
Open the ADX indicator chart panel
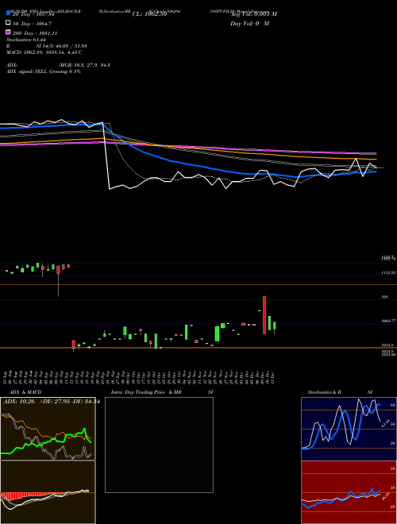tap(48, 429)
